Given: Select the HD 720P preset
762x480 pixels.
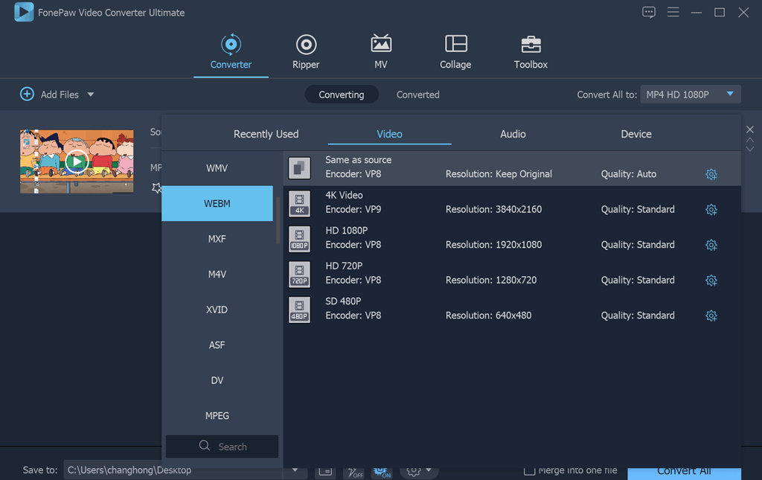Looking at the screenshot, I should (x=512, y=275).
